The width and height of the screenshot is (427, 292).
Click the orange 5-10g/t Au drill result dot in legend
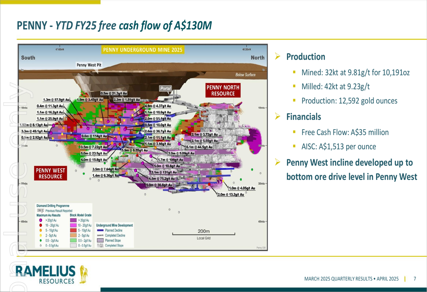click(41, 230)
